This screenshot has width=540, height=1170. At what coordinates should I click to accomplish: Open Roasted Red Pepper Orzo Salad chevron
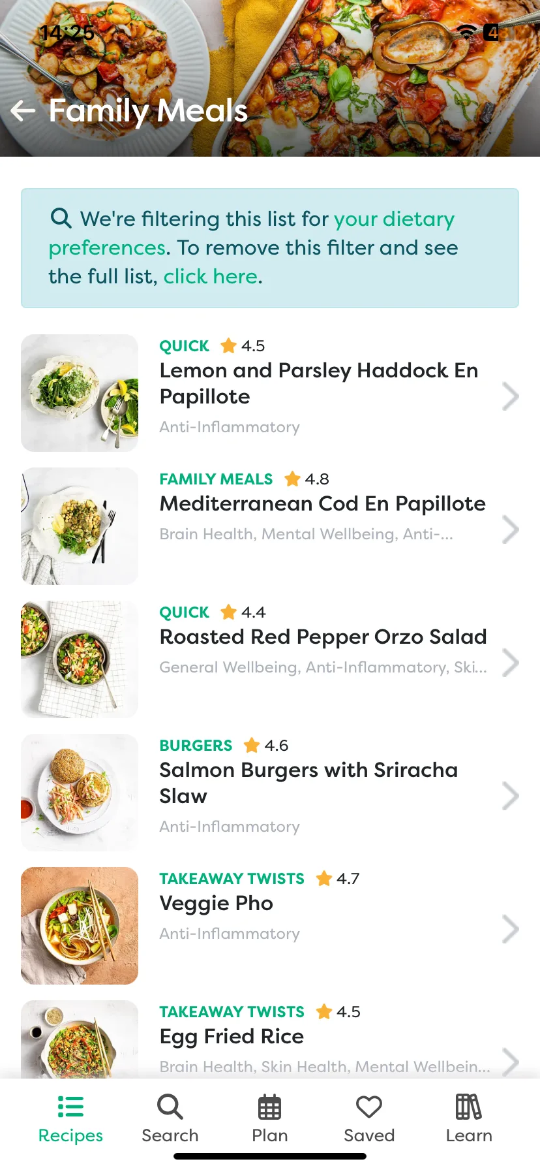511,663
